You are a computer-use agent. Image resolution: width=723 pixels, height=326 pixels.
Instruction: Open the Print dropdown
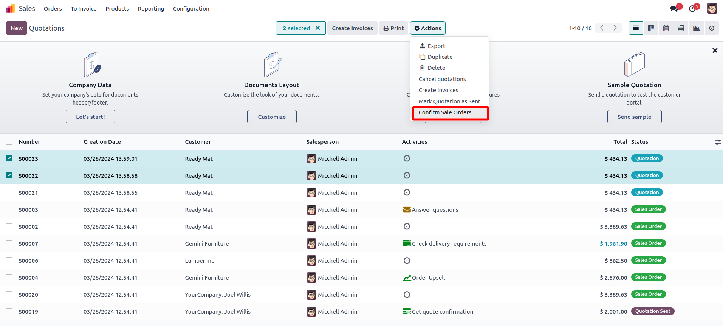pos(393,28)
